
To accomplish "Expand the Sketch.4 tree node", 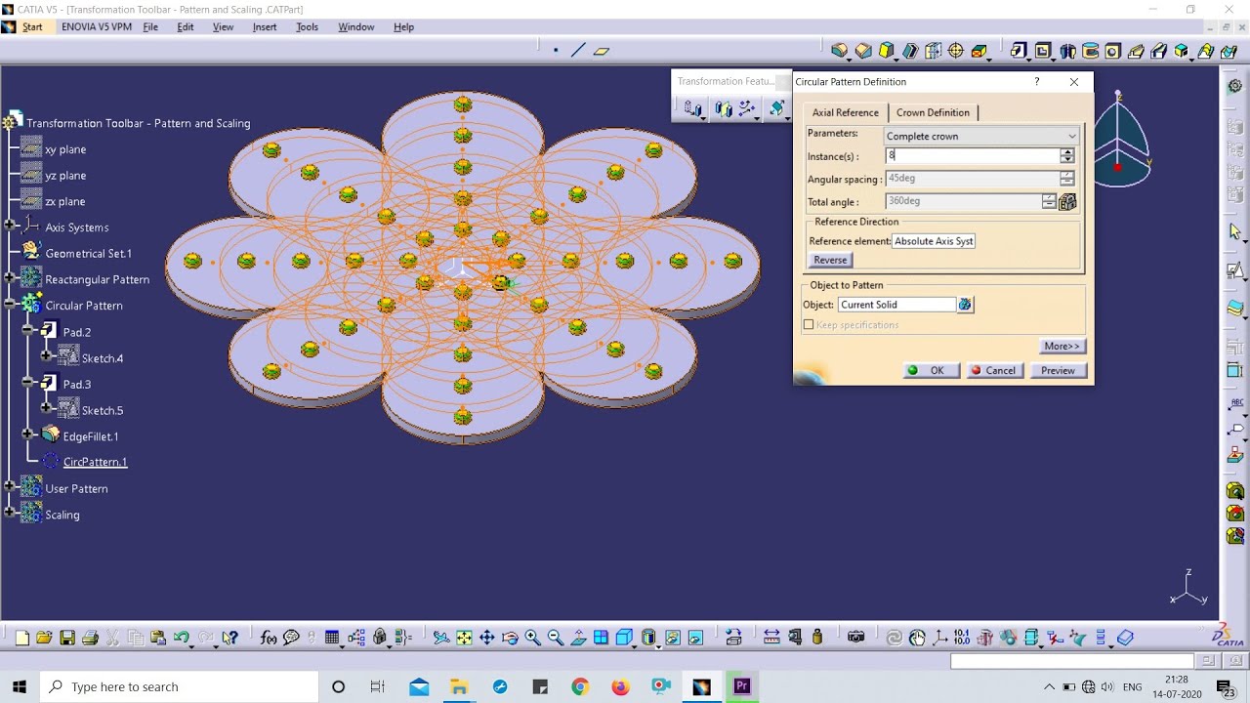I will (46, 356).
